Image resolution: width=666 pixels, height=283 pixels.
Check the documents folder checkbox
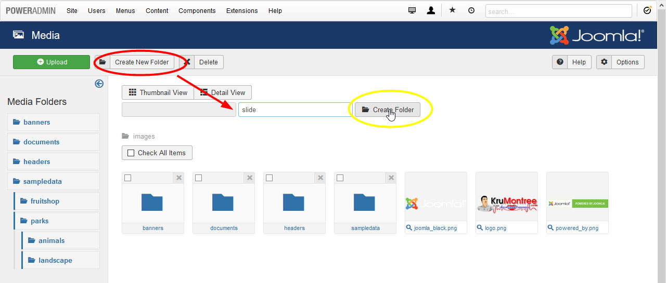click(x=198, y=178)
